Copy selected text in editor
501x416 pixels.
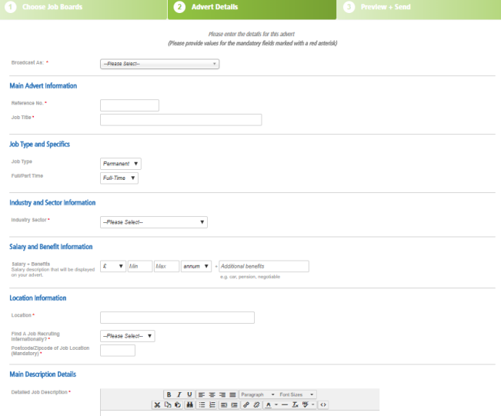coord(168,404)
